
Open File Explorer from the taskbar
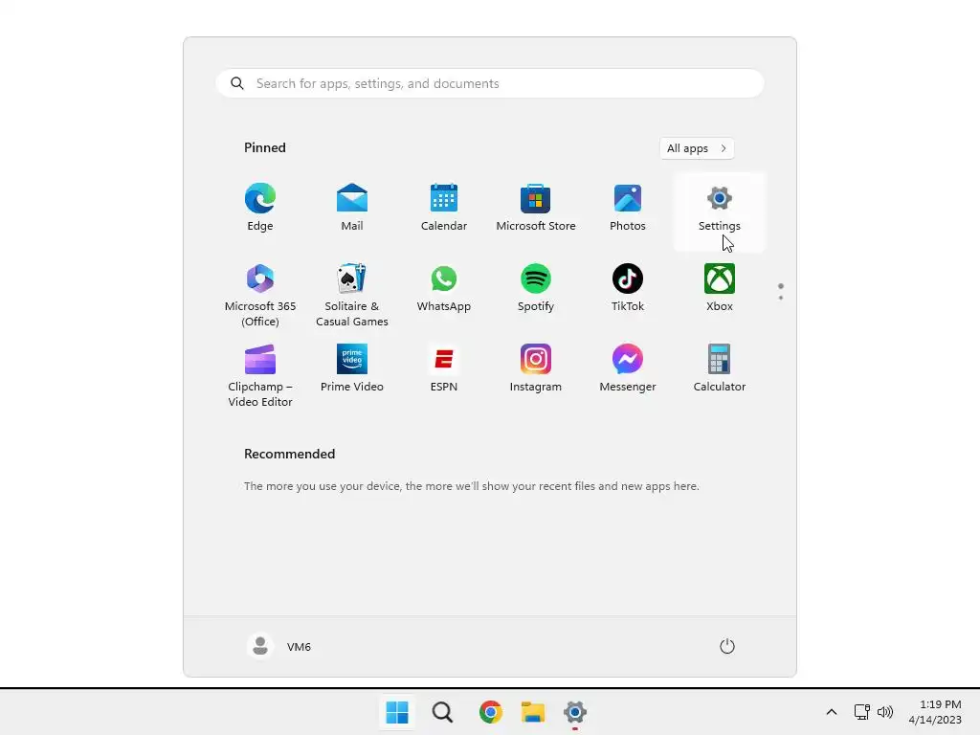point(533,712)
